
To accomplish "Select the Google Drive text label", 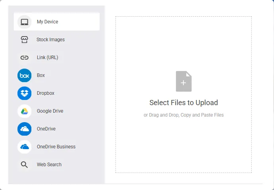I will pyautogui.click(x=50, y=111).
